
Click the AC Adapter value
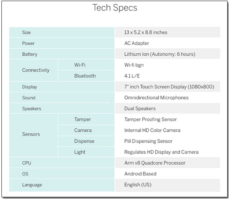137,43
